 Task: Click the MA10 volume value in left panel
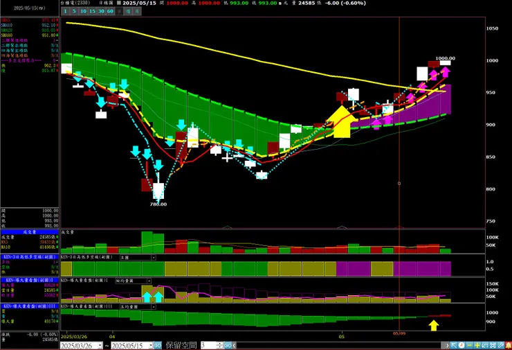tap(48, 247)
